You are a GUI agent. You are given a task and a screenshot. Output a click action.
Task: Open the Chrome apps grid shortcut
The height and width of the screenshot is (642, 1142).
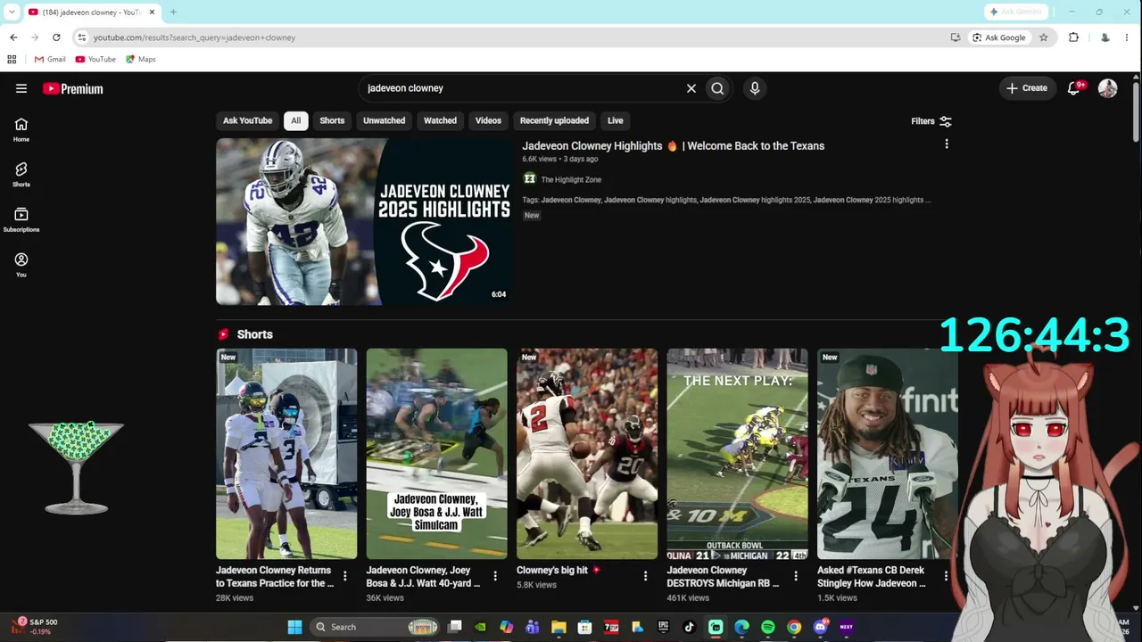pyautogui.click(x=12, y=59)
